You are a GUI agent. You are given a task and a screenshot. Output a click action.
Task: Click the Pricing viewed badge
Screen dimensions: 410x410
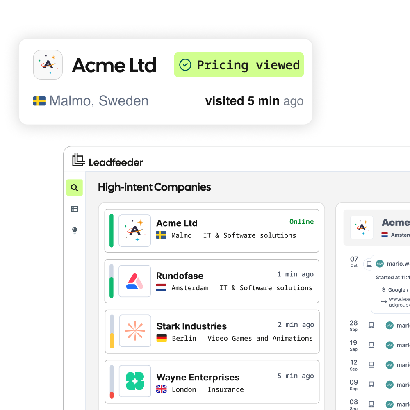click(239, 65)
